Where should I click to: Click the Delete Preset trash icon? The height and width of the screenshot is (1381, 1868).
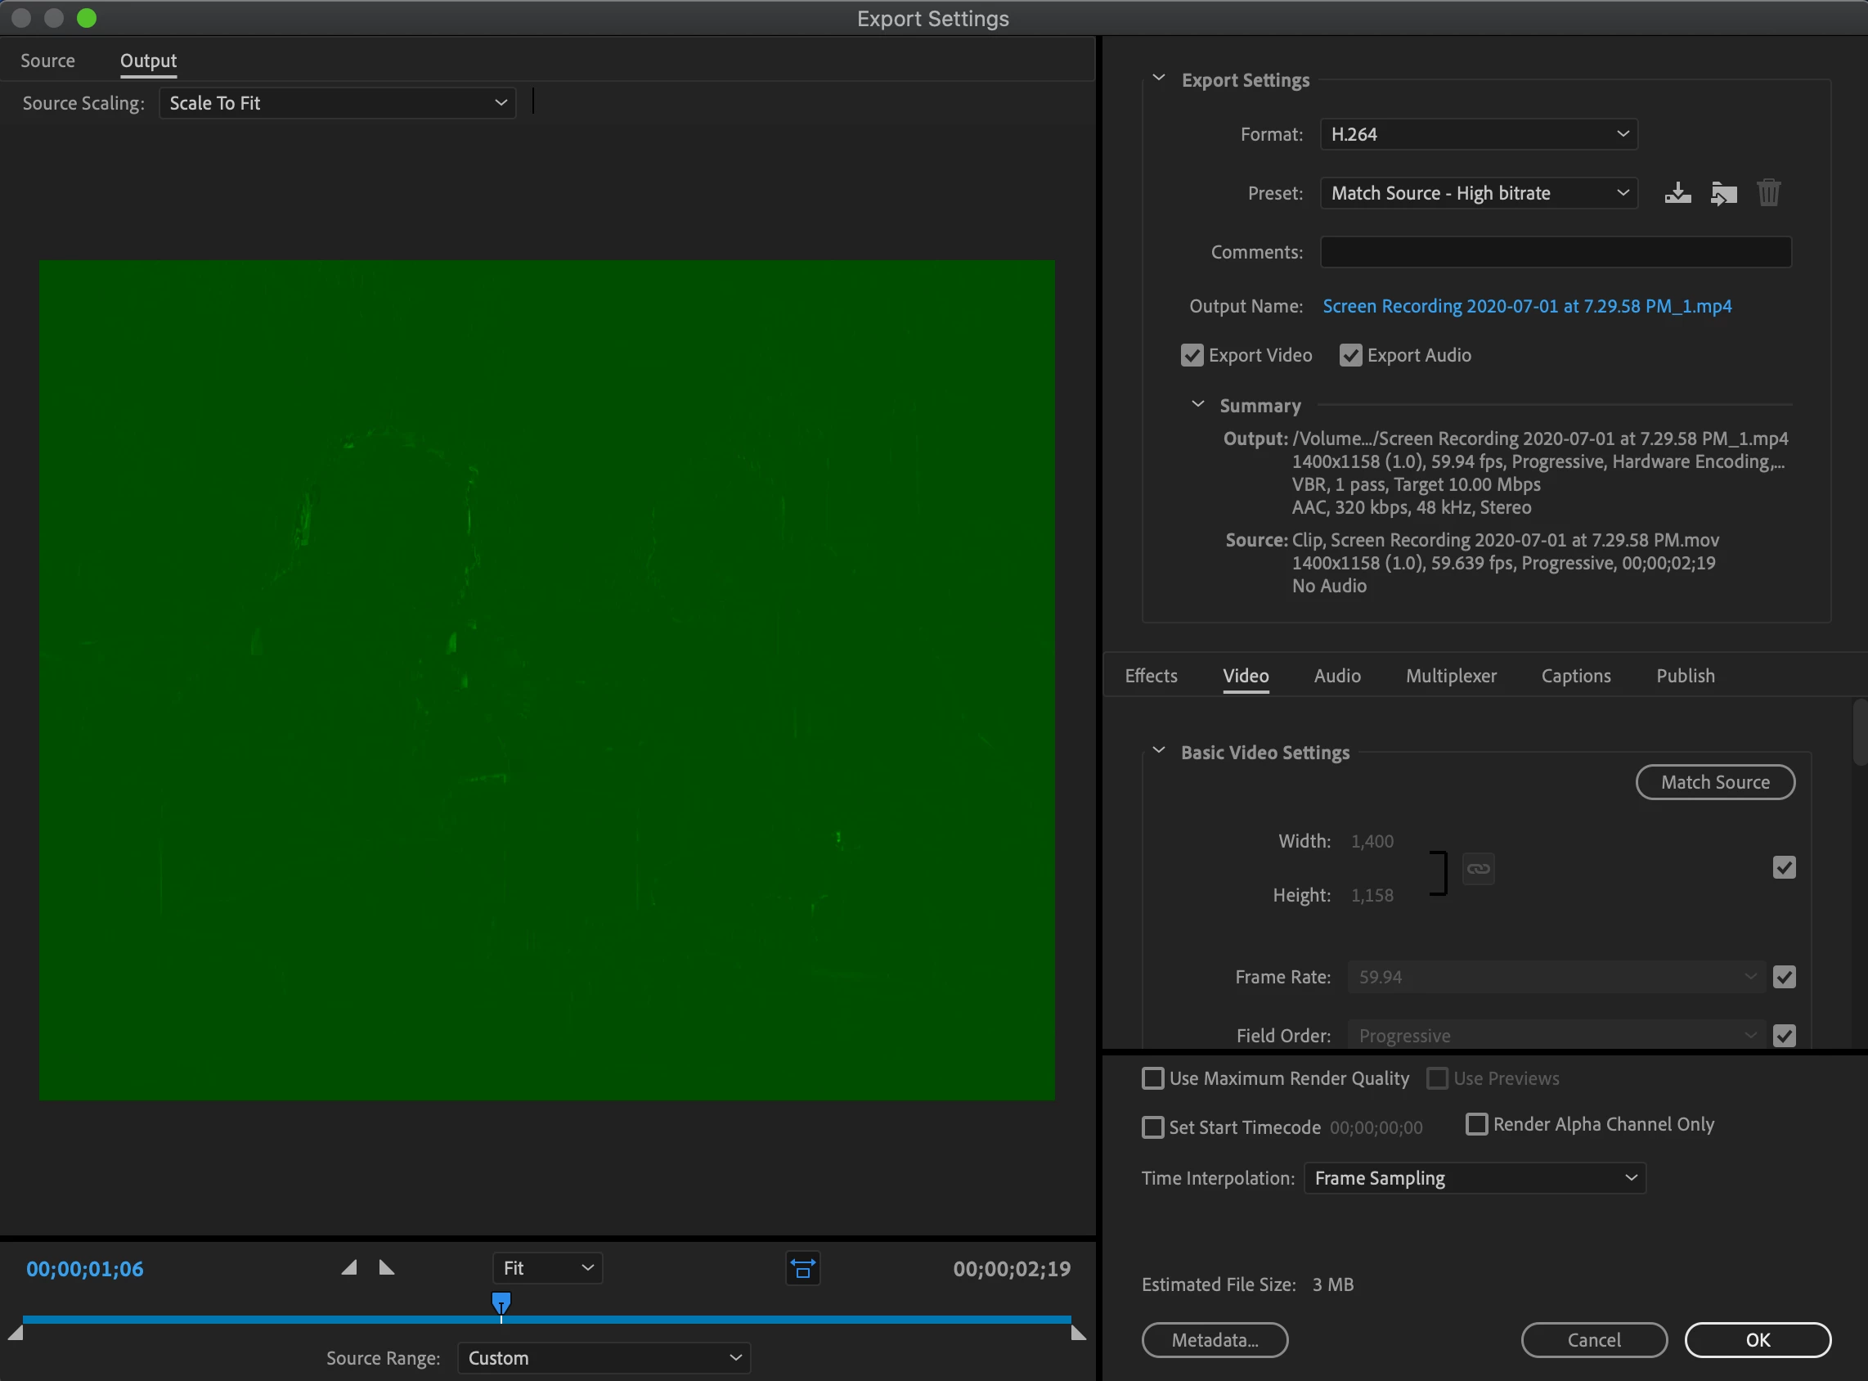coord(1767,193)
